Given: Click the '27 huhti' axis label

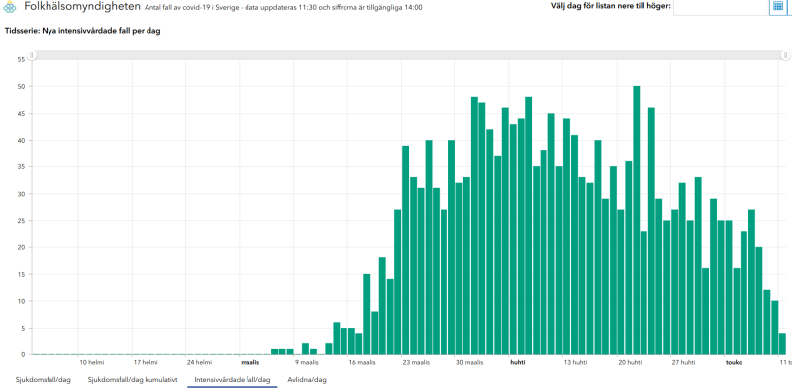Looking at the screenshot, I should 683,362.
